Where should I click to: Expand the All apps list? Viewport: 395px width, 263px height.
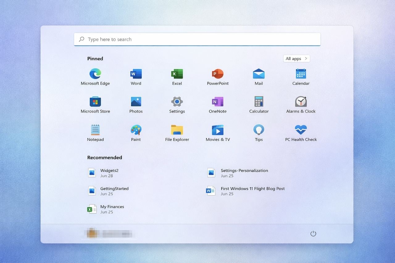296,59
